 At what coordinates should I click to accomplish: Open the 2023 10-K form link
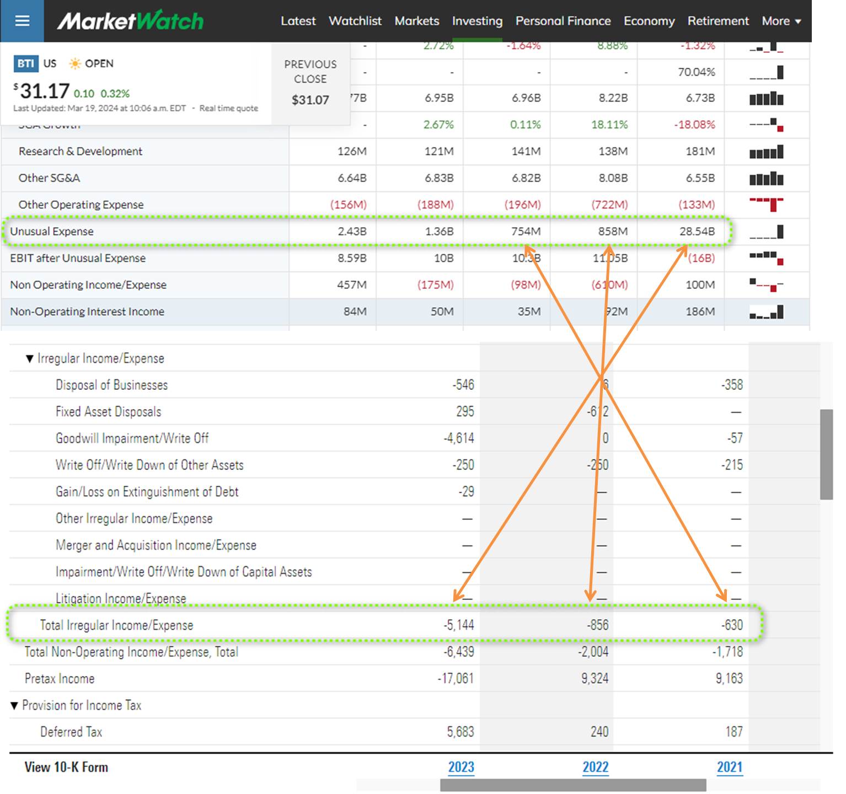point(461,767)
